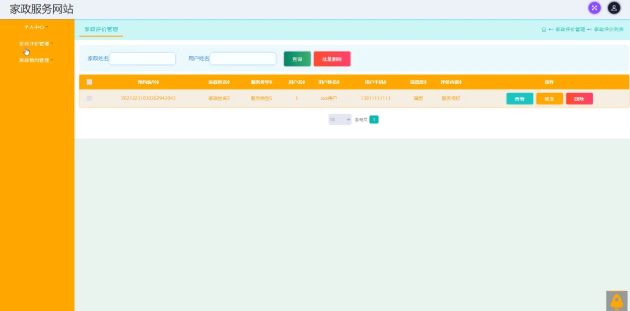Sort by 用户姓名 column arrows
Viewport: 630px width, 311px height.
pos(338,82)
